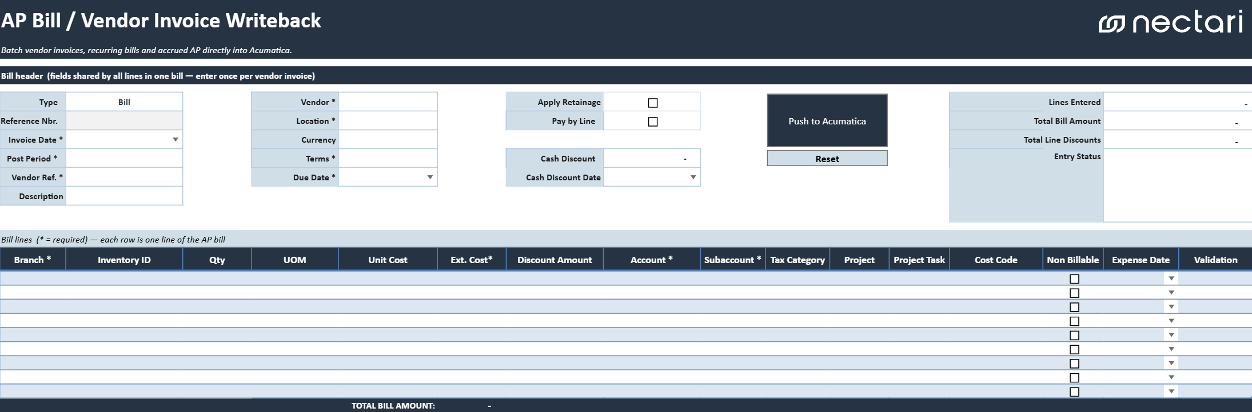Viewport: 1252px width, 412px height.
Task: Click the Non Billable column header
Action: pos(1073,260)
